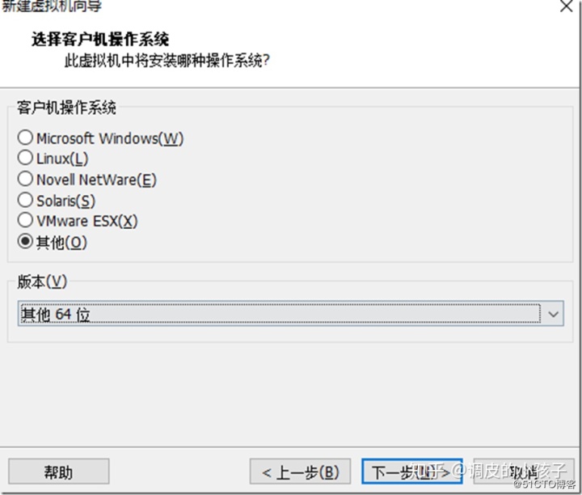Click the Microsoft Windows(W) label text

(110, 138)
